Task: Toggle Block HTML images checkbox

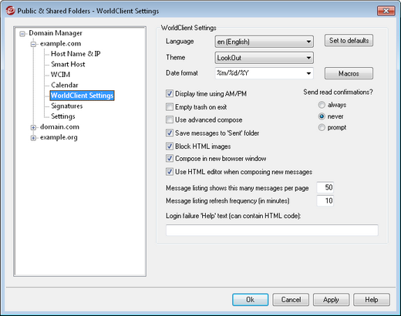Action: point(170,146)
